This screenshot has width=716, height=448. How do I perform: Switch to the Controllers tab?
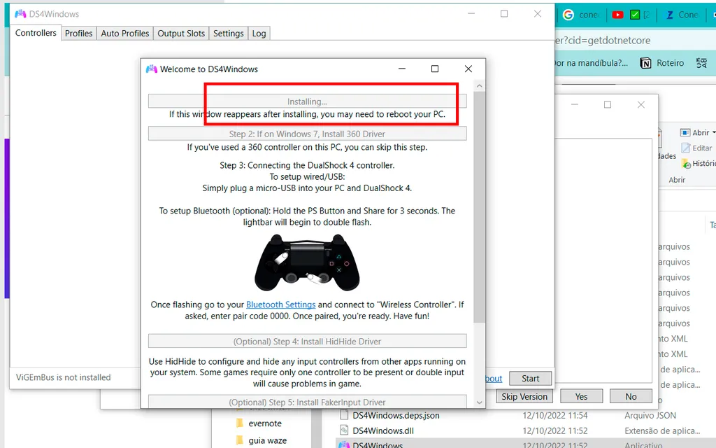tap(36, 33)
